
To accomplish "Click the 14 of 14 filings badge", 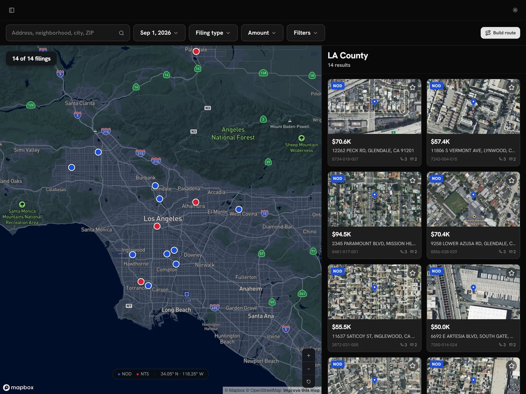I will click(31, 59).
